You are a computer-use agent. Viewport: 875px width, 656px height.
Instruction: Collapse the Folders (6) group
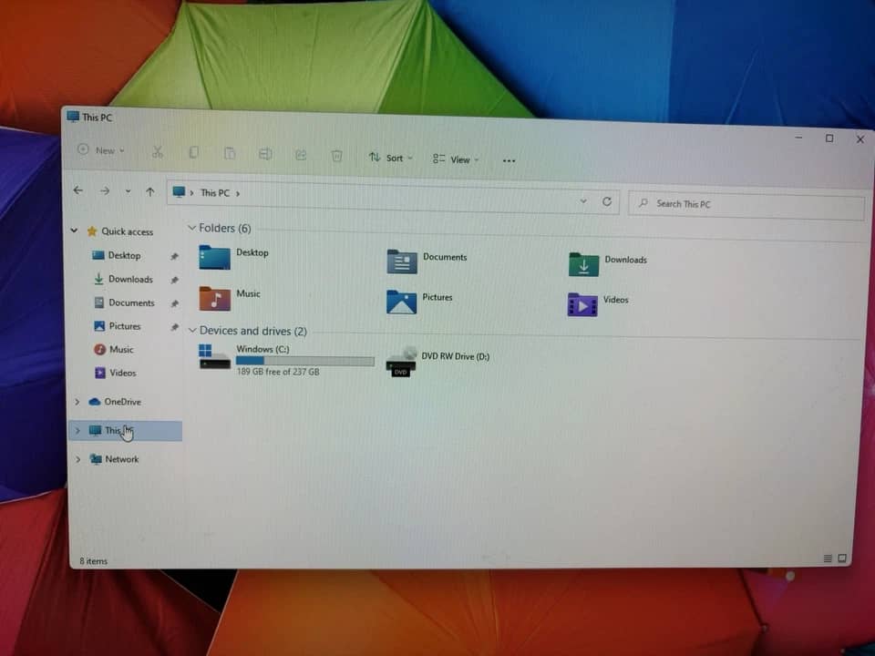coord(192,228)
